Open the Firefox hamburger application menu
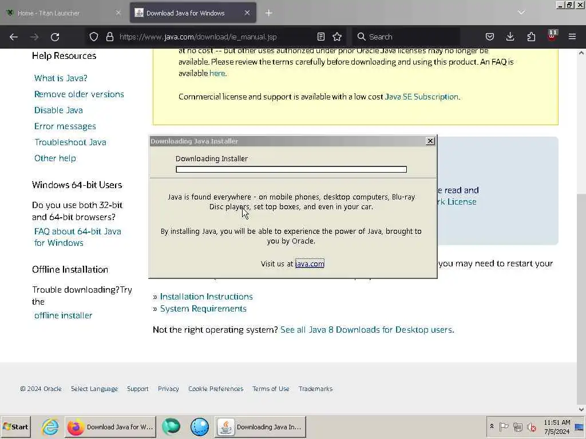The width and height of the screenshot is (586, 439). point(572,37)
